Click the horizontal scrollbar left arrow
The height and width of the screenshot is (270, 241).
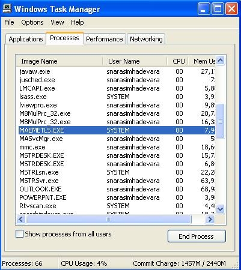tap(21, 220)
